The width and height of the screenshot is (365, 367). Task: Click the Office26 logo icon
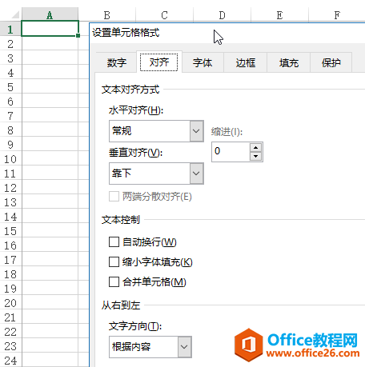(x=248, y=345)
